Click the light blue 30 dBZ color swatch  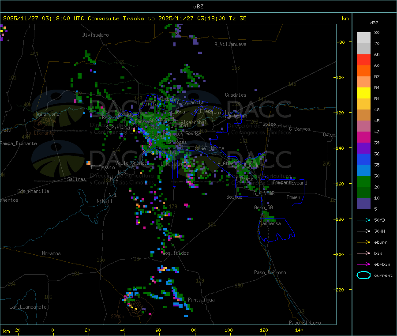pos(363,170)
